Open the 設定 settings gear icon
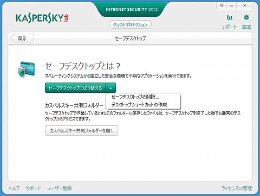This screenshot has height=196, width=260. (x=246, y=22)
